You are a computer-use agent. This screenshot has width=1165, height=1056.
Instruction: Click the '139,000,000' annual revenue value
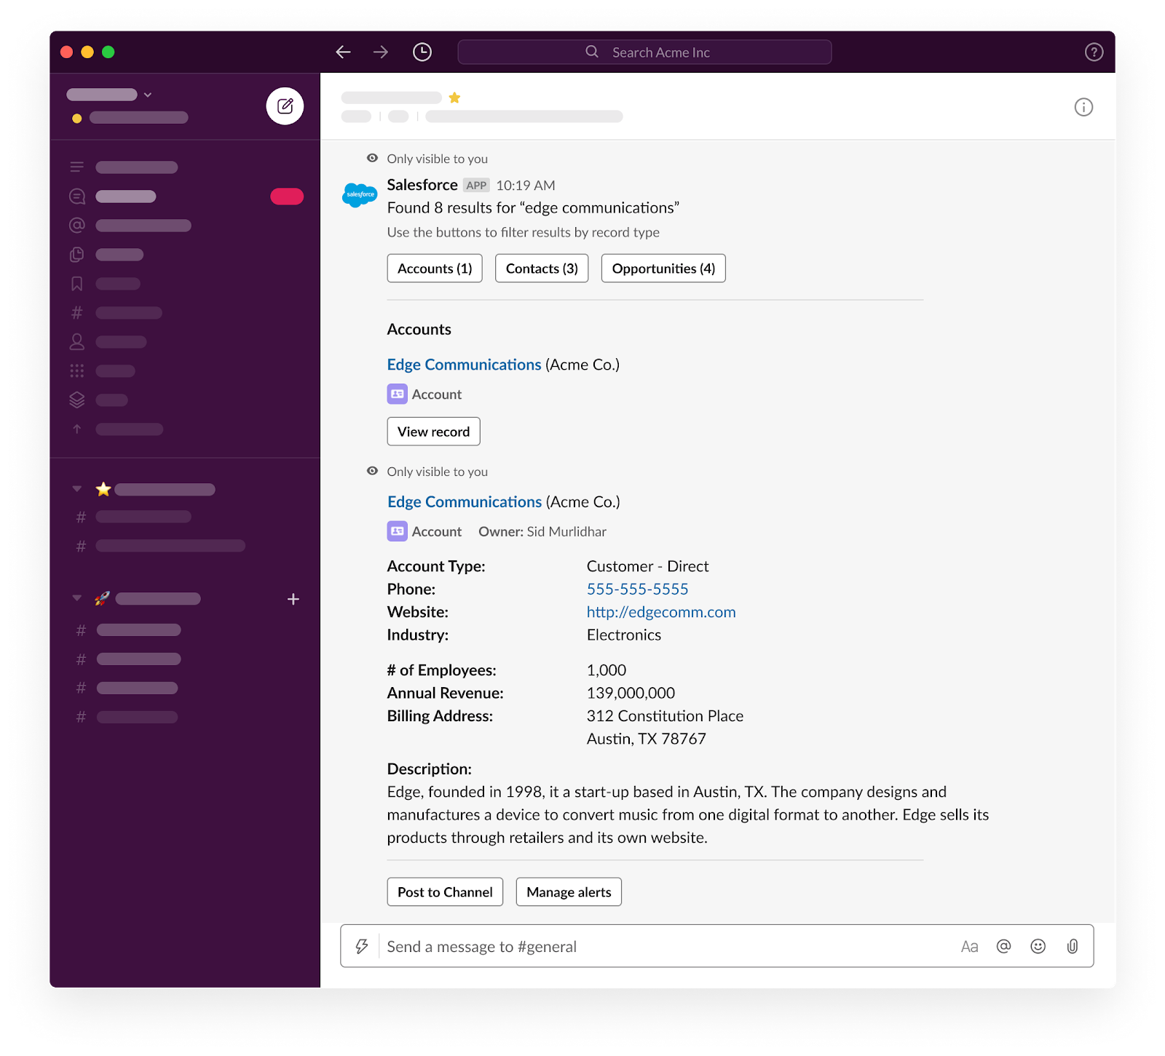point(631,693)
